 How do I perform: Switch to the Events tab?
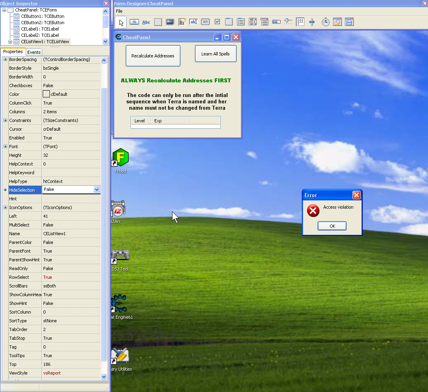34,52
